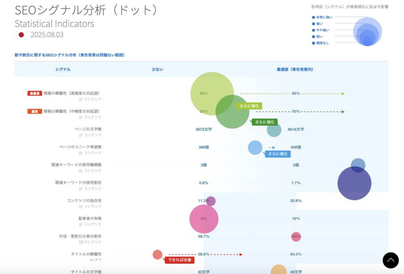Click the purple content uniqueness bubble

click(211, 201)
